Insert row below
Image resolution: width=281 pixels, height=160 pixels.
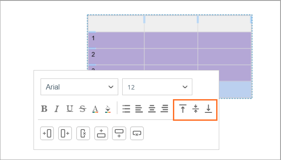point(119,133)
